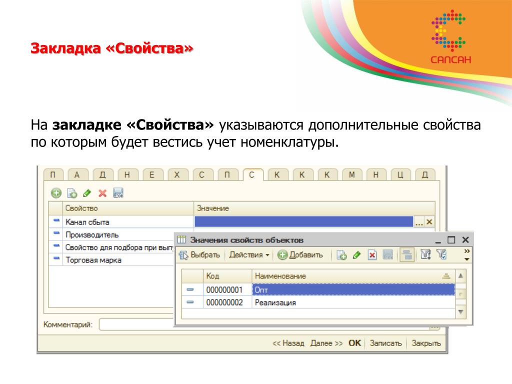
Task: Click the ellipsis select button in Значение cell
Action: 419,222
